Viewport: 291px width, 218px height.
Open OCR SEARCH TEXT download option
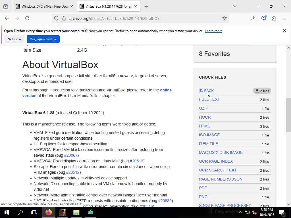pos(218,170)
